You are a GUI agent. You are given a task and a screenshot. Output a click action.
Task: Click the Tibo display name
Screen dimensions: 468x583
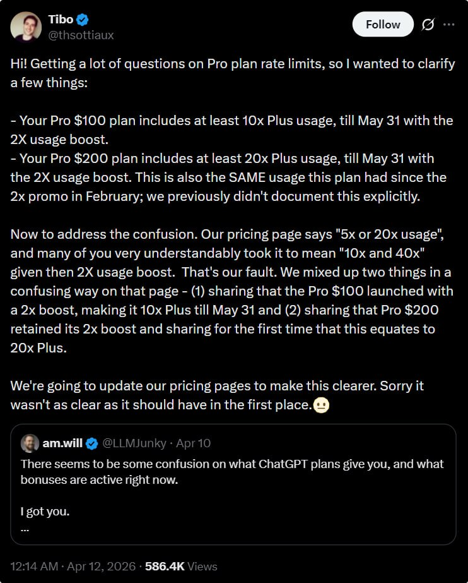pyautogui.click(x=61, y=20)
